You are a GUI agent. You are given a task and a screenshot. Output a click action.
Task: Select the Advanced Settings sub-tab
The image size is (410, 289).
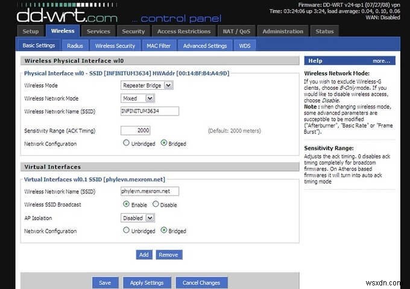[205, 46]
